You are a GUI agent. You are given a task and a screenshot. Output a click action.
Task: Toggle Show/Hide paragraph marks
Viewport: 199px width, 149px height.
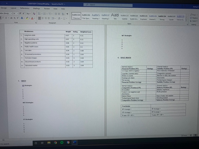click(x=67, y=14)
